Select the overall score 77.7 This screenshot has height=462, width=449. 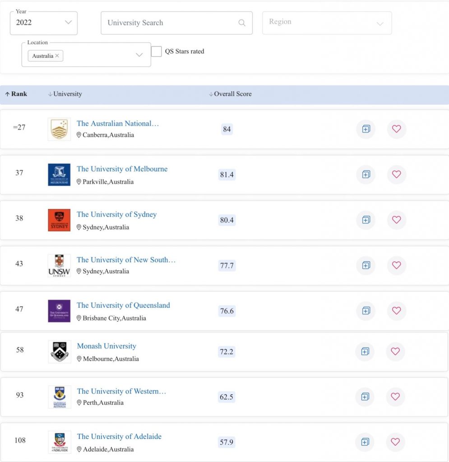[227, 265]
